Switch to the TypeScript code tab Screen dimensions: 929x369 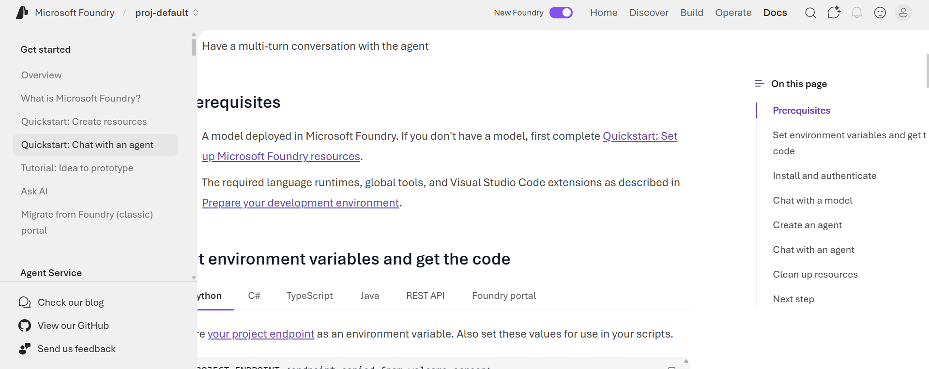[x=310, y=295]
